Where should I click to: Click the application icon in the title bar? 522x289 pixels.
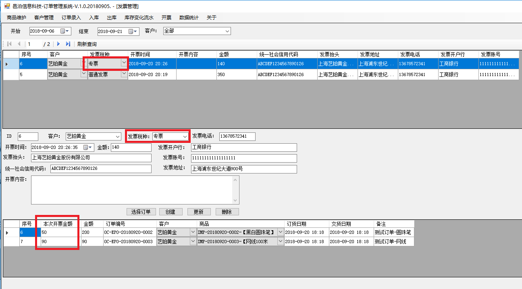tap(7, 6)
